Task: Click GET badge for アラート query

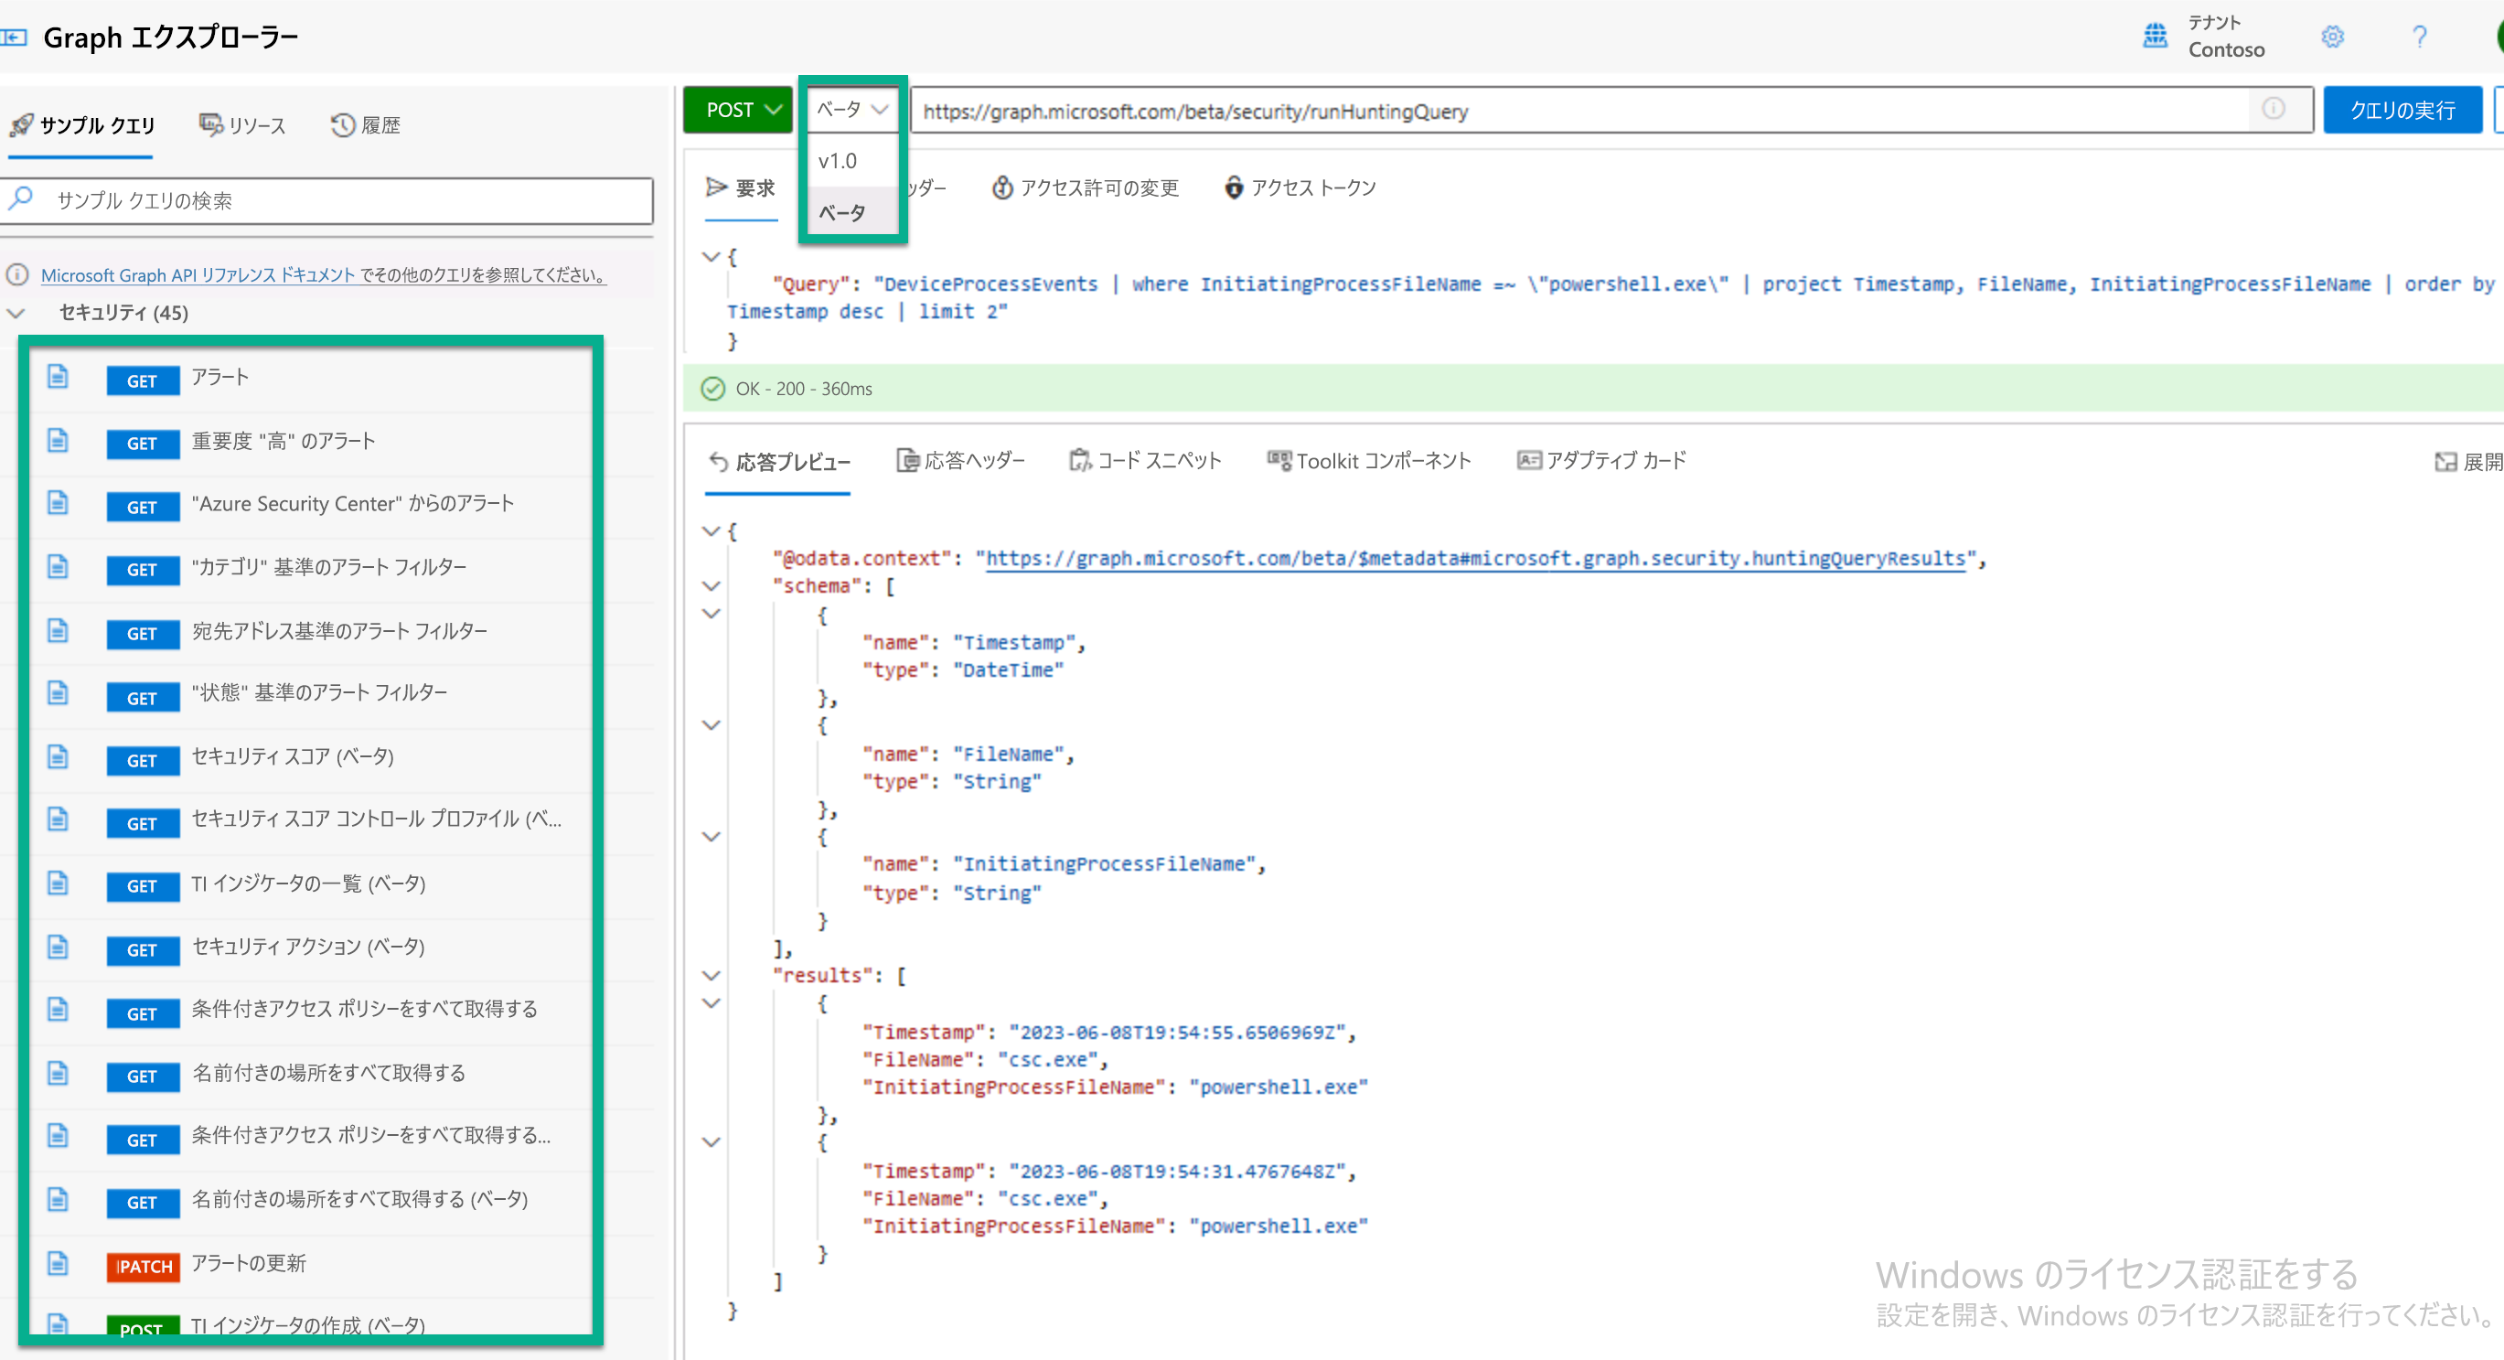Action: [x=143, y=381]
